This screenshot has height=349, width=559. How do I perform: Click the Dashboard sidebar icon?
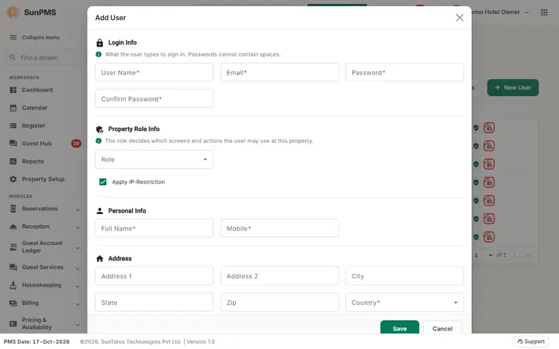coord(13,90)
